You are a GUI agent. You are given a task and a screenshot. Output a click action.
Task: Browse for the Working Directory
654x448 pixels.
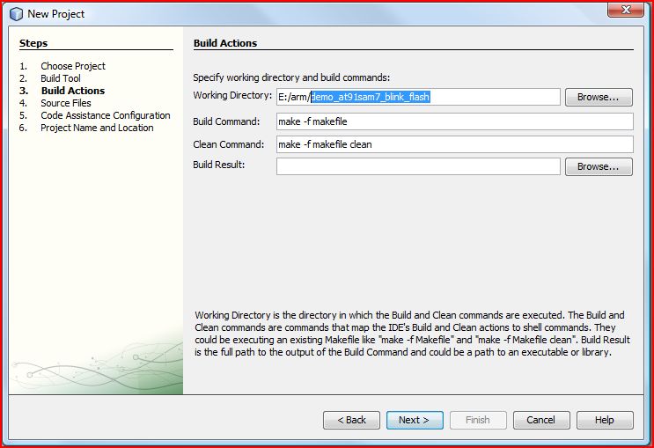[599, 97]
